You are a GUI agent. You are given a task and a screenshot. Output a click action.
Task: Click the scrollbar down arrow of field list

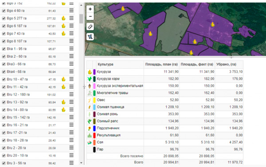pos(81,163)
